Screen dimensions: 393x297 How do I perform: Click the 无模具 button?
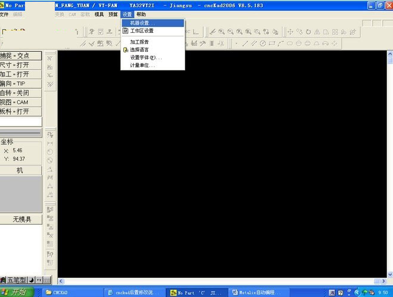coord(21,219)
